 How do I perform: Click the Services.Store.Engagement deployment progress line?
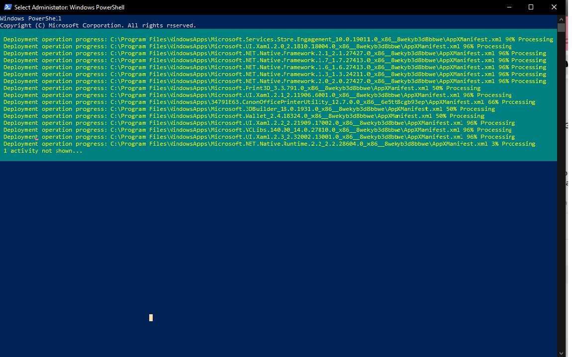click(279, 39)
